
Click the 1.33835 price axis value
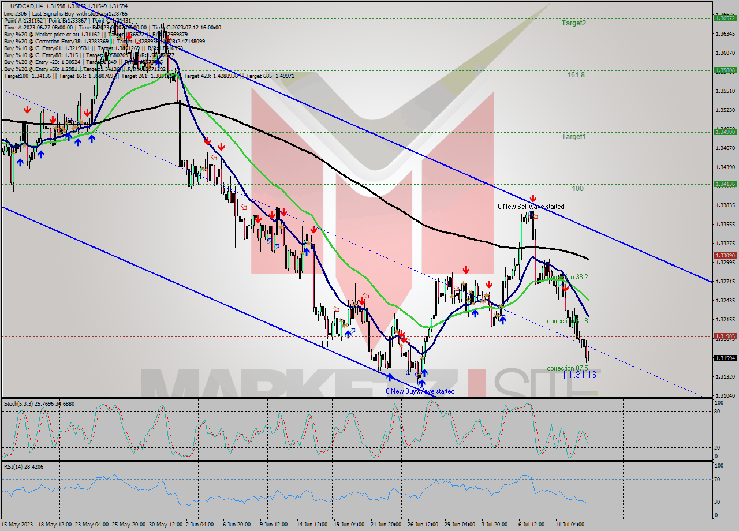[x=725, y=205]
